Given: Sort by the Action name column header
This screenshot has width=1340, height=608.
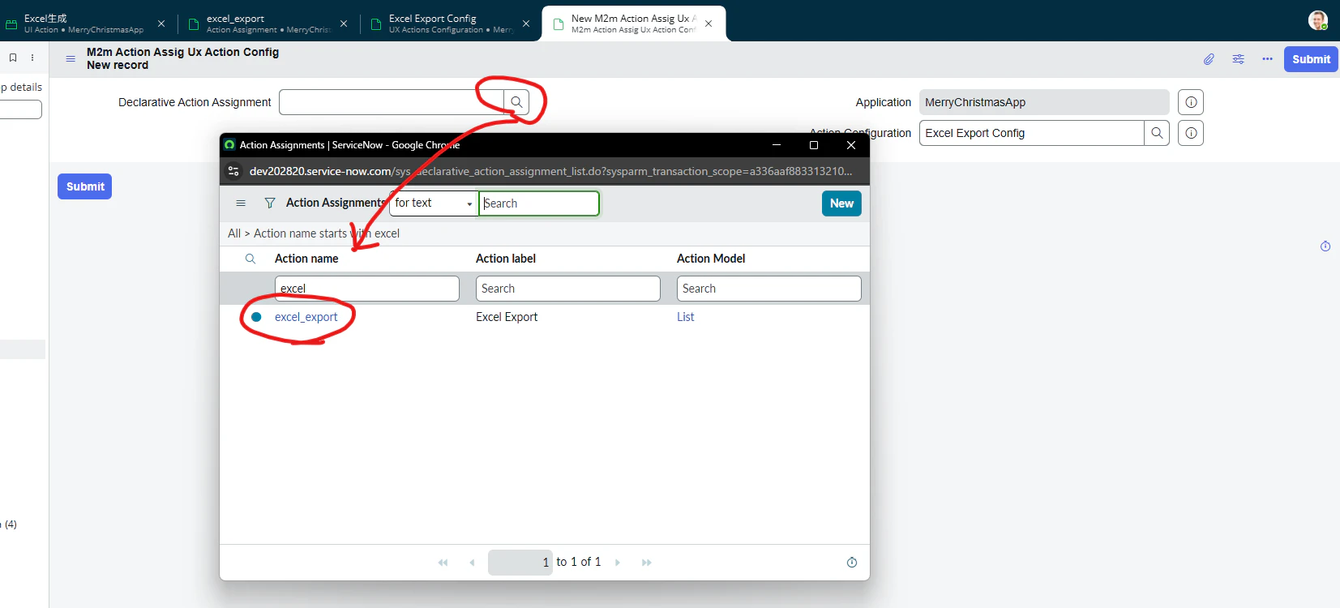Looking at the screenshot, I should (306, 259).
